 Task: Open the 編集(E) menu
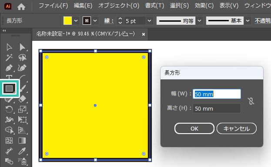[83, 6]
